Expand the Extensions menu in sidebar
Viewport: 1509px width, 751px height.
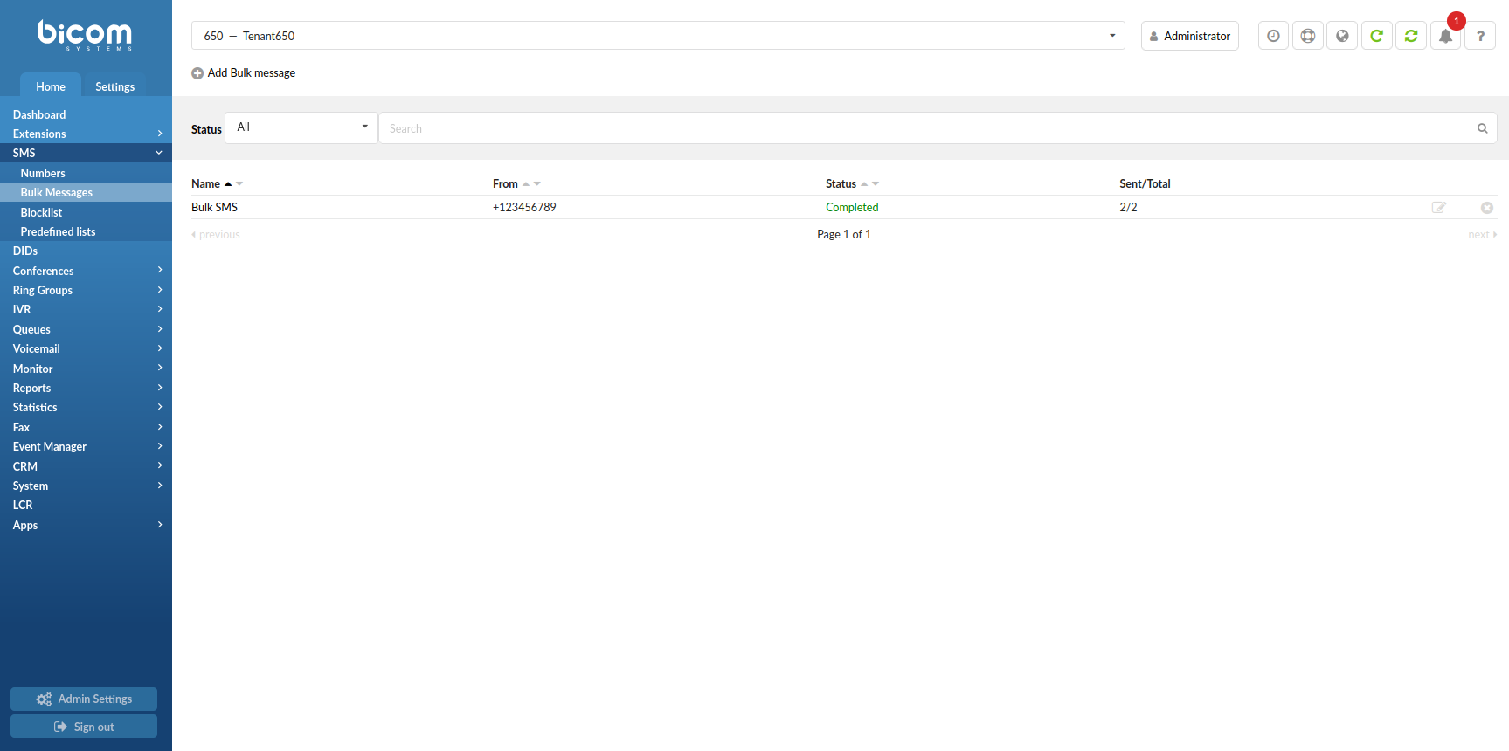pos(86,134)
